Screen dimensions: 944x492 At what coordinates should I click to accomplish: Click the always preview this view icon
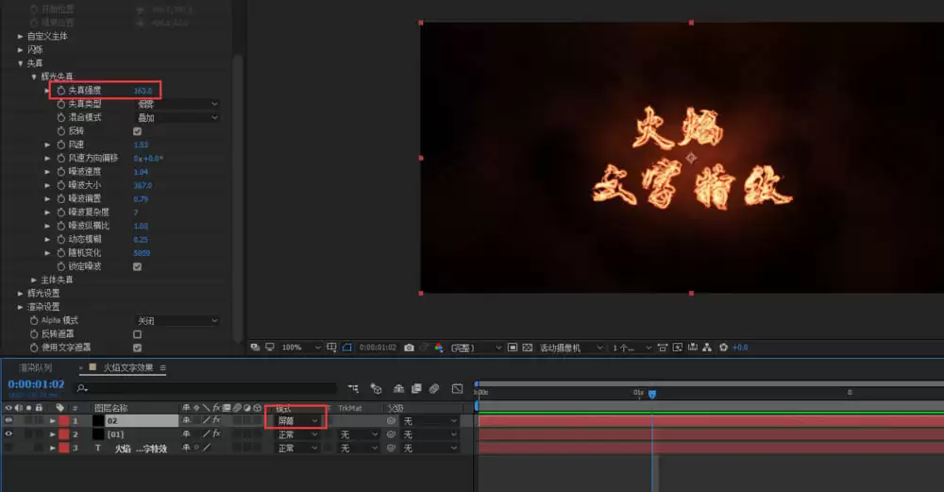255,348
